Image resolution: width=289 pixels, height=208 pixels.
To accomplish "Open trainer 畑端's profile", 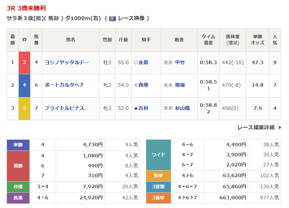I will click(x=180, y=85).
